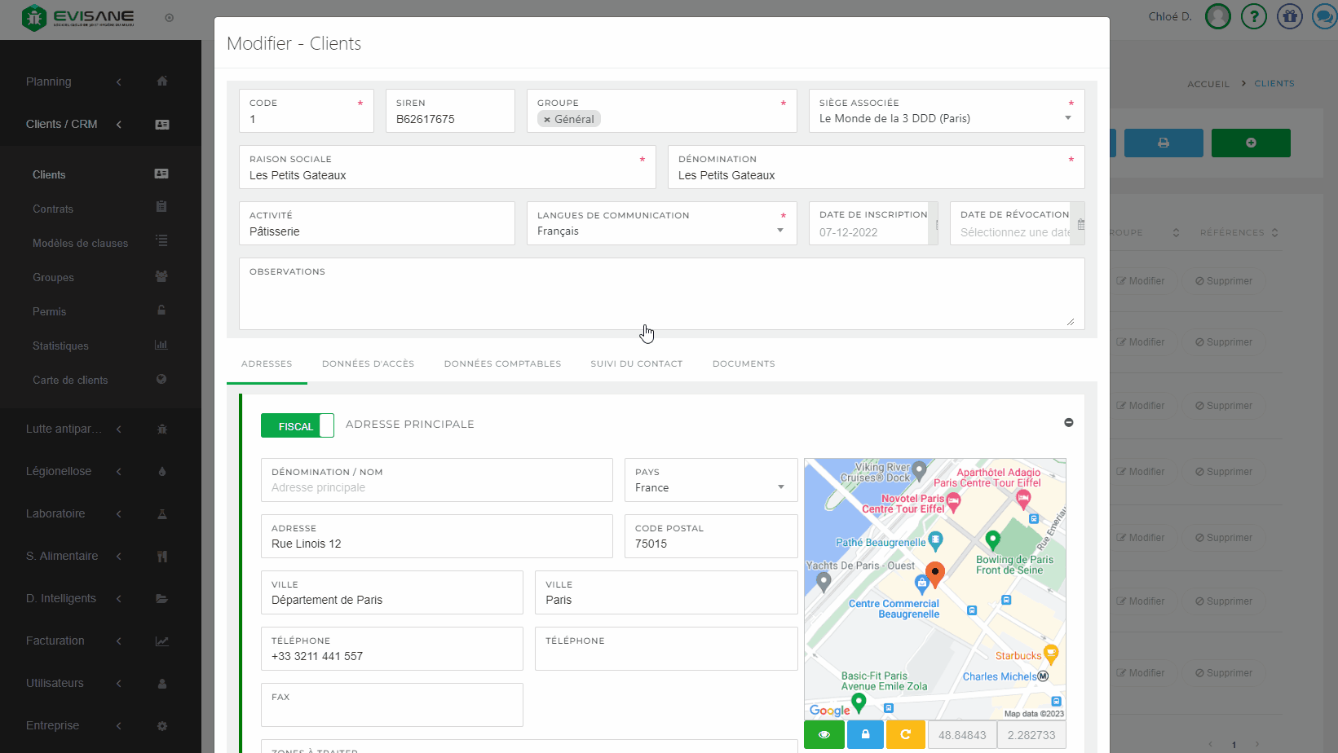Viewport: 1338px width, 753px height.
Task: Open the Siège Associée dropdown
Action: tap(1068, 118)
